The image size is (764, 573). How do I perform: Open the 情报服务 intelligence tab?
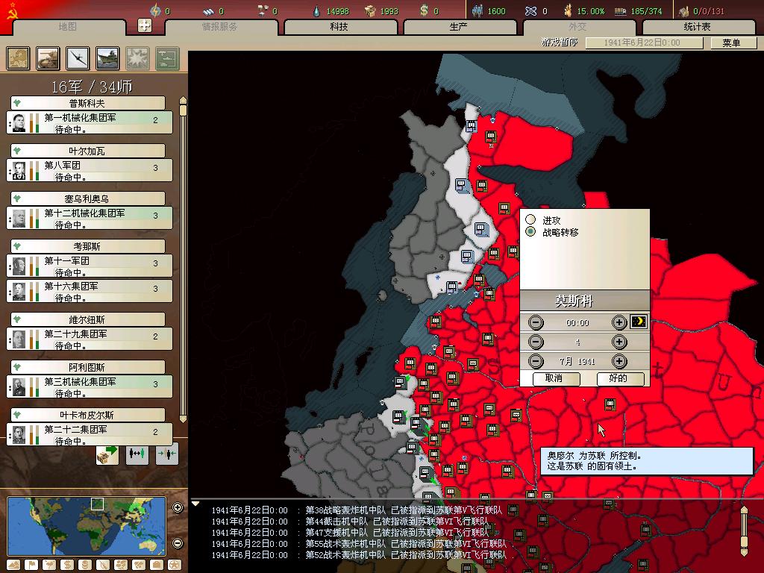click(x=220, y=27)
